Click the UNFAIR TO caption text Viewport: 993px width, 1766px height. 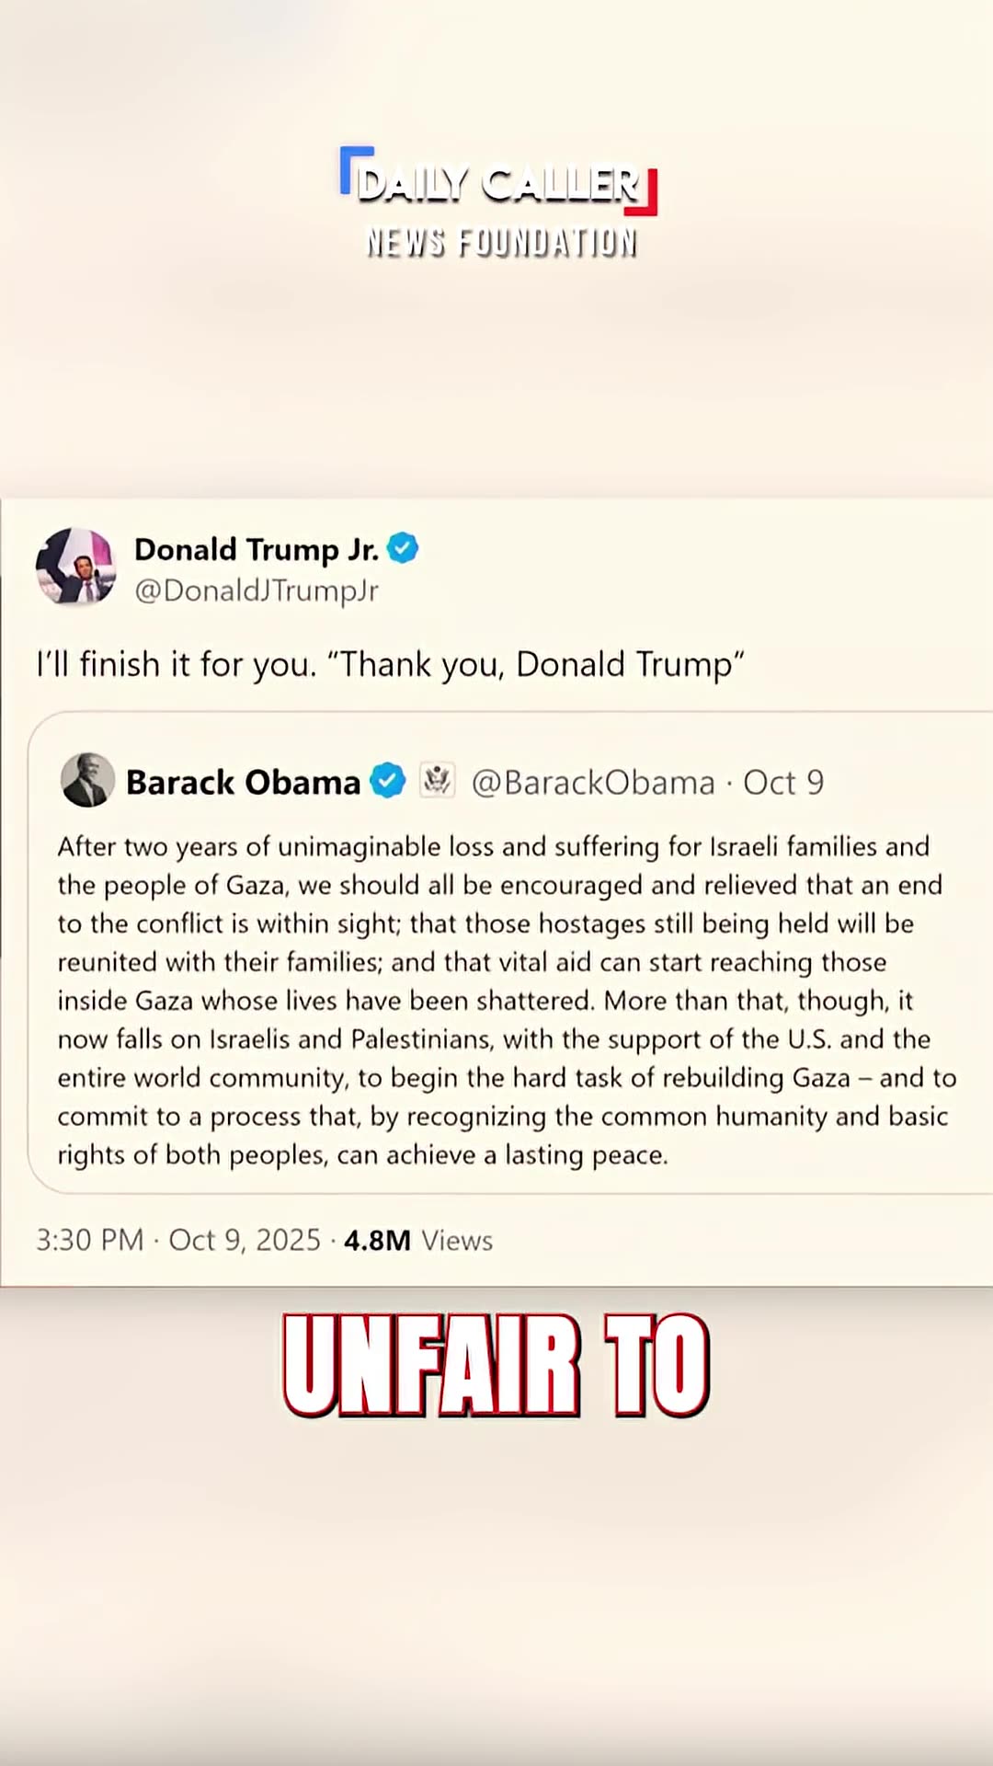496,1365
